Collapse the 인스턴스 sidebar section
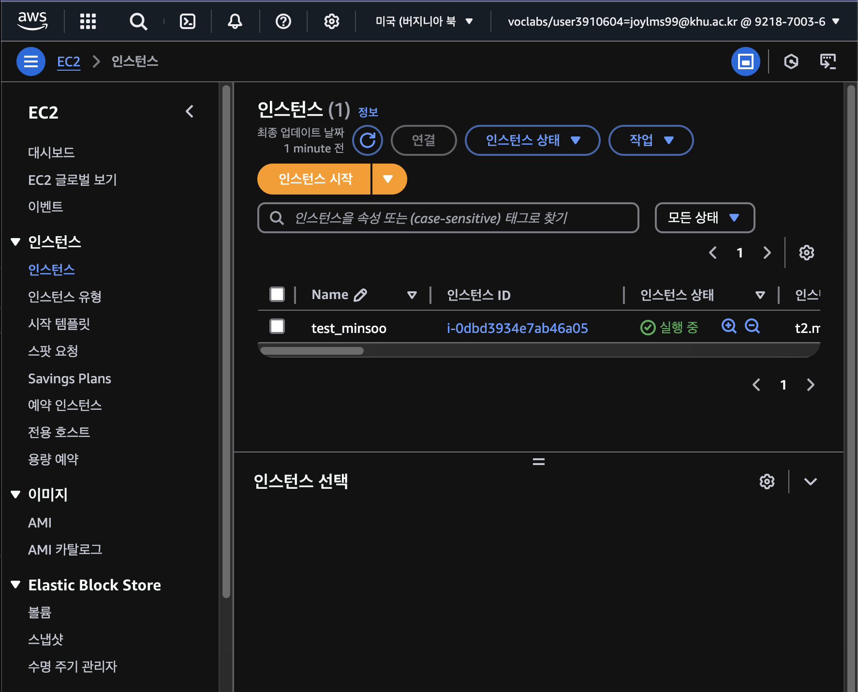This screenshot has width=858, height=692. pyautogui.click(x=15, y=242)
